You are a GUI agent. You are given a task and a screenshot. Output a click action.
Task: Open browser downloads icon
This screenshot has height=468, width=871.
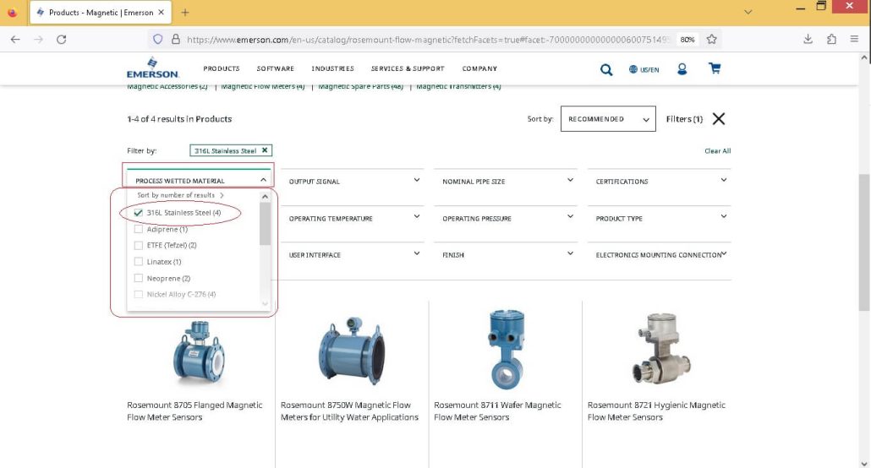pyautogui.click(x=808, y=39)
